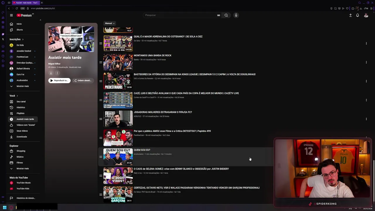Image resolution: width=375 pixels, height=211 pixels.
Task: Open browser Easy Setup sliders icon
Action: [371, 8]
